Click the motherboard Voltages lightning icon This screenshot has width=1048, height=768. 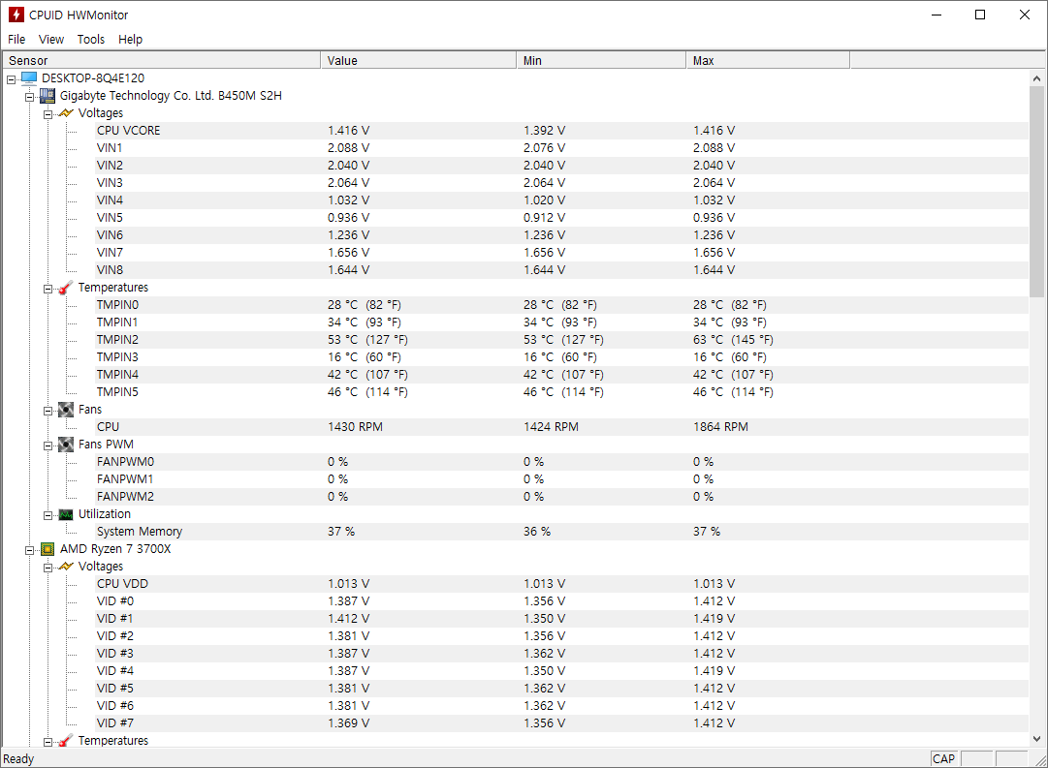[x=66, y=113]
